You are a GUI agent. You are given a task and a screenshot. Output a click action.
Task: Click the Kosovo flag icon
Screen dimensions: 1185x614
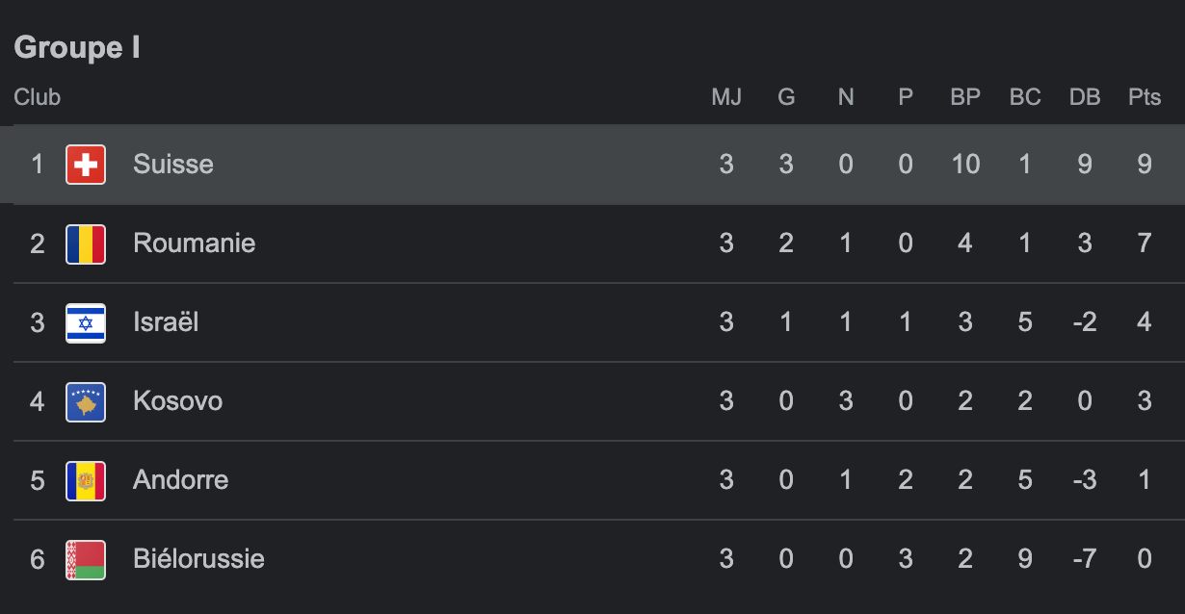pos(86,401)
